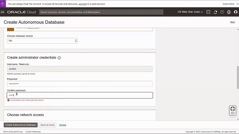Screen dimensions: 239x134
Task: Open the support lifebuoy icon
Action: coord(233,109)
